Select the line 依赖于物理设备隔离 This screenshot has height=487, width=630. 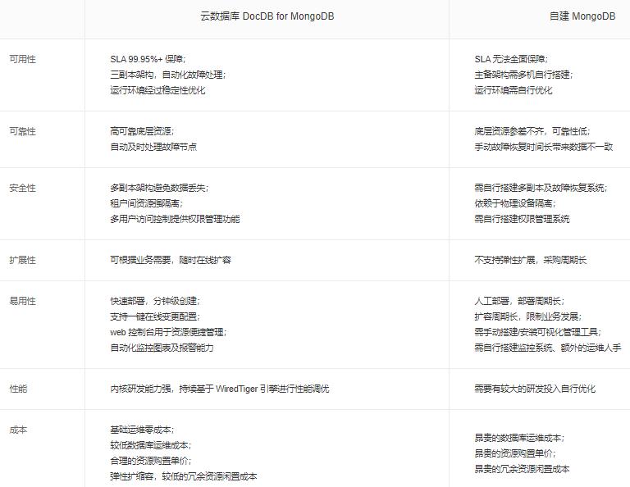pyautogui.click(x=514, y=203)
